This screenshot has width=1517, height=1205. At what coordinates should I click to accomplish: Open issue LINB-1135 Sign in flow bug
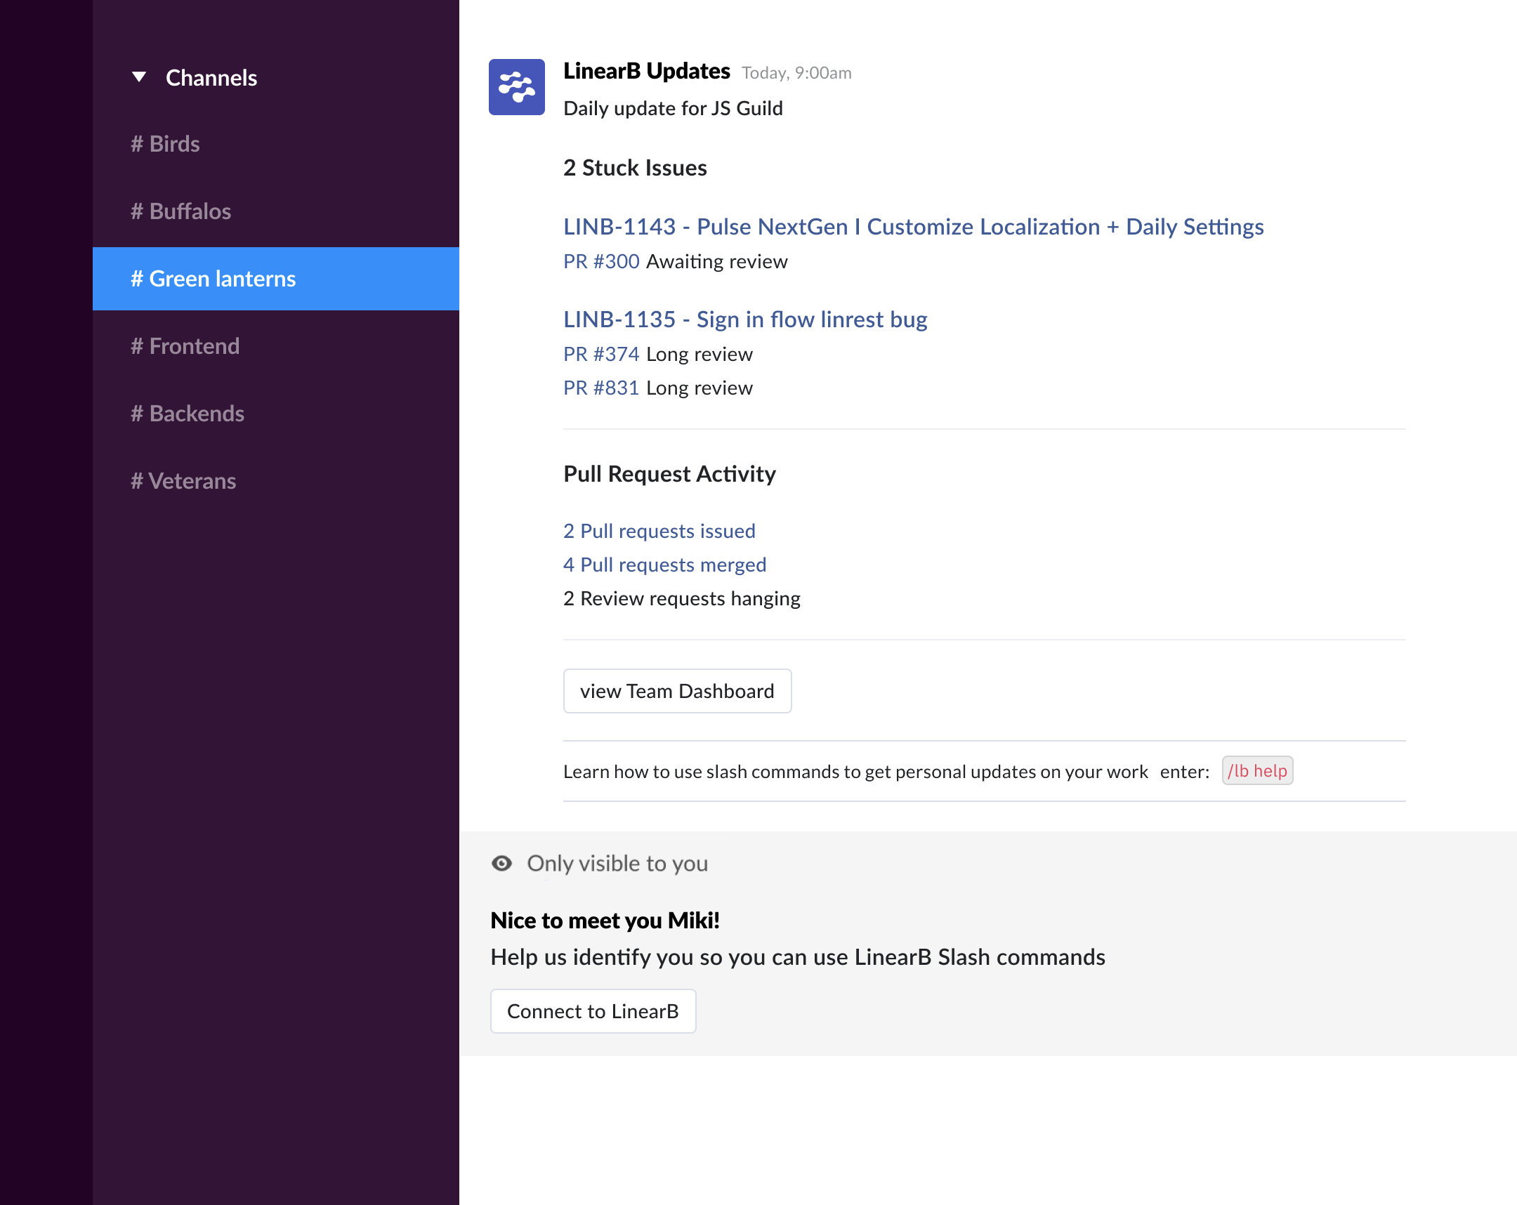click(744, 320)
